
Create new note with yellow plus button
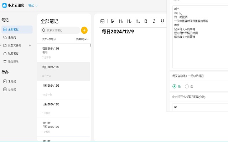[84, 30]
